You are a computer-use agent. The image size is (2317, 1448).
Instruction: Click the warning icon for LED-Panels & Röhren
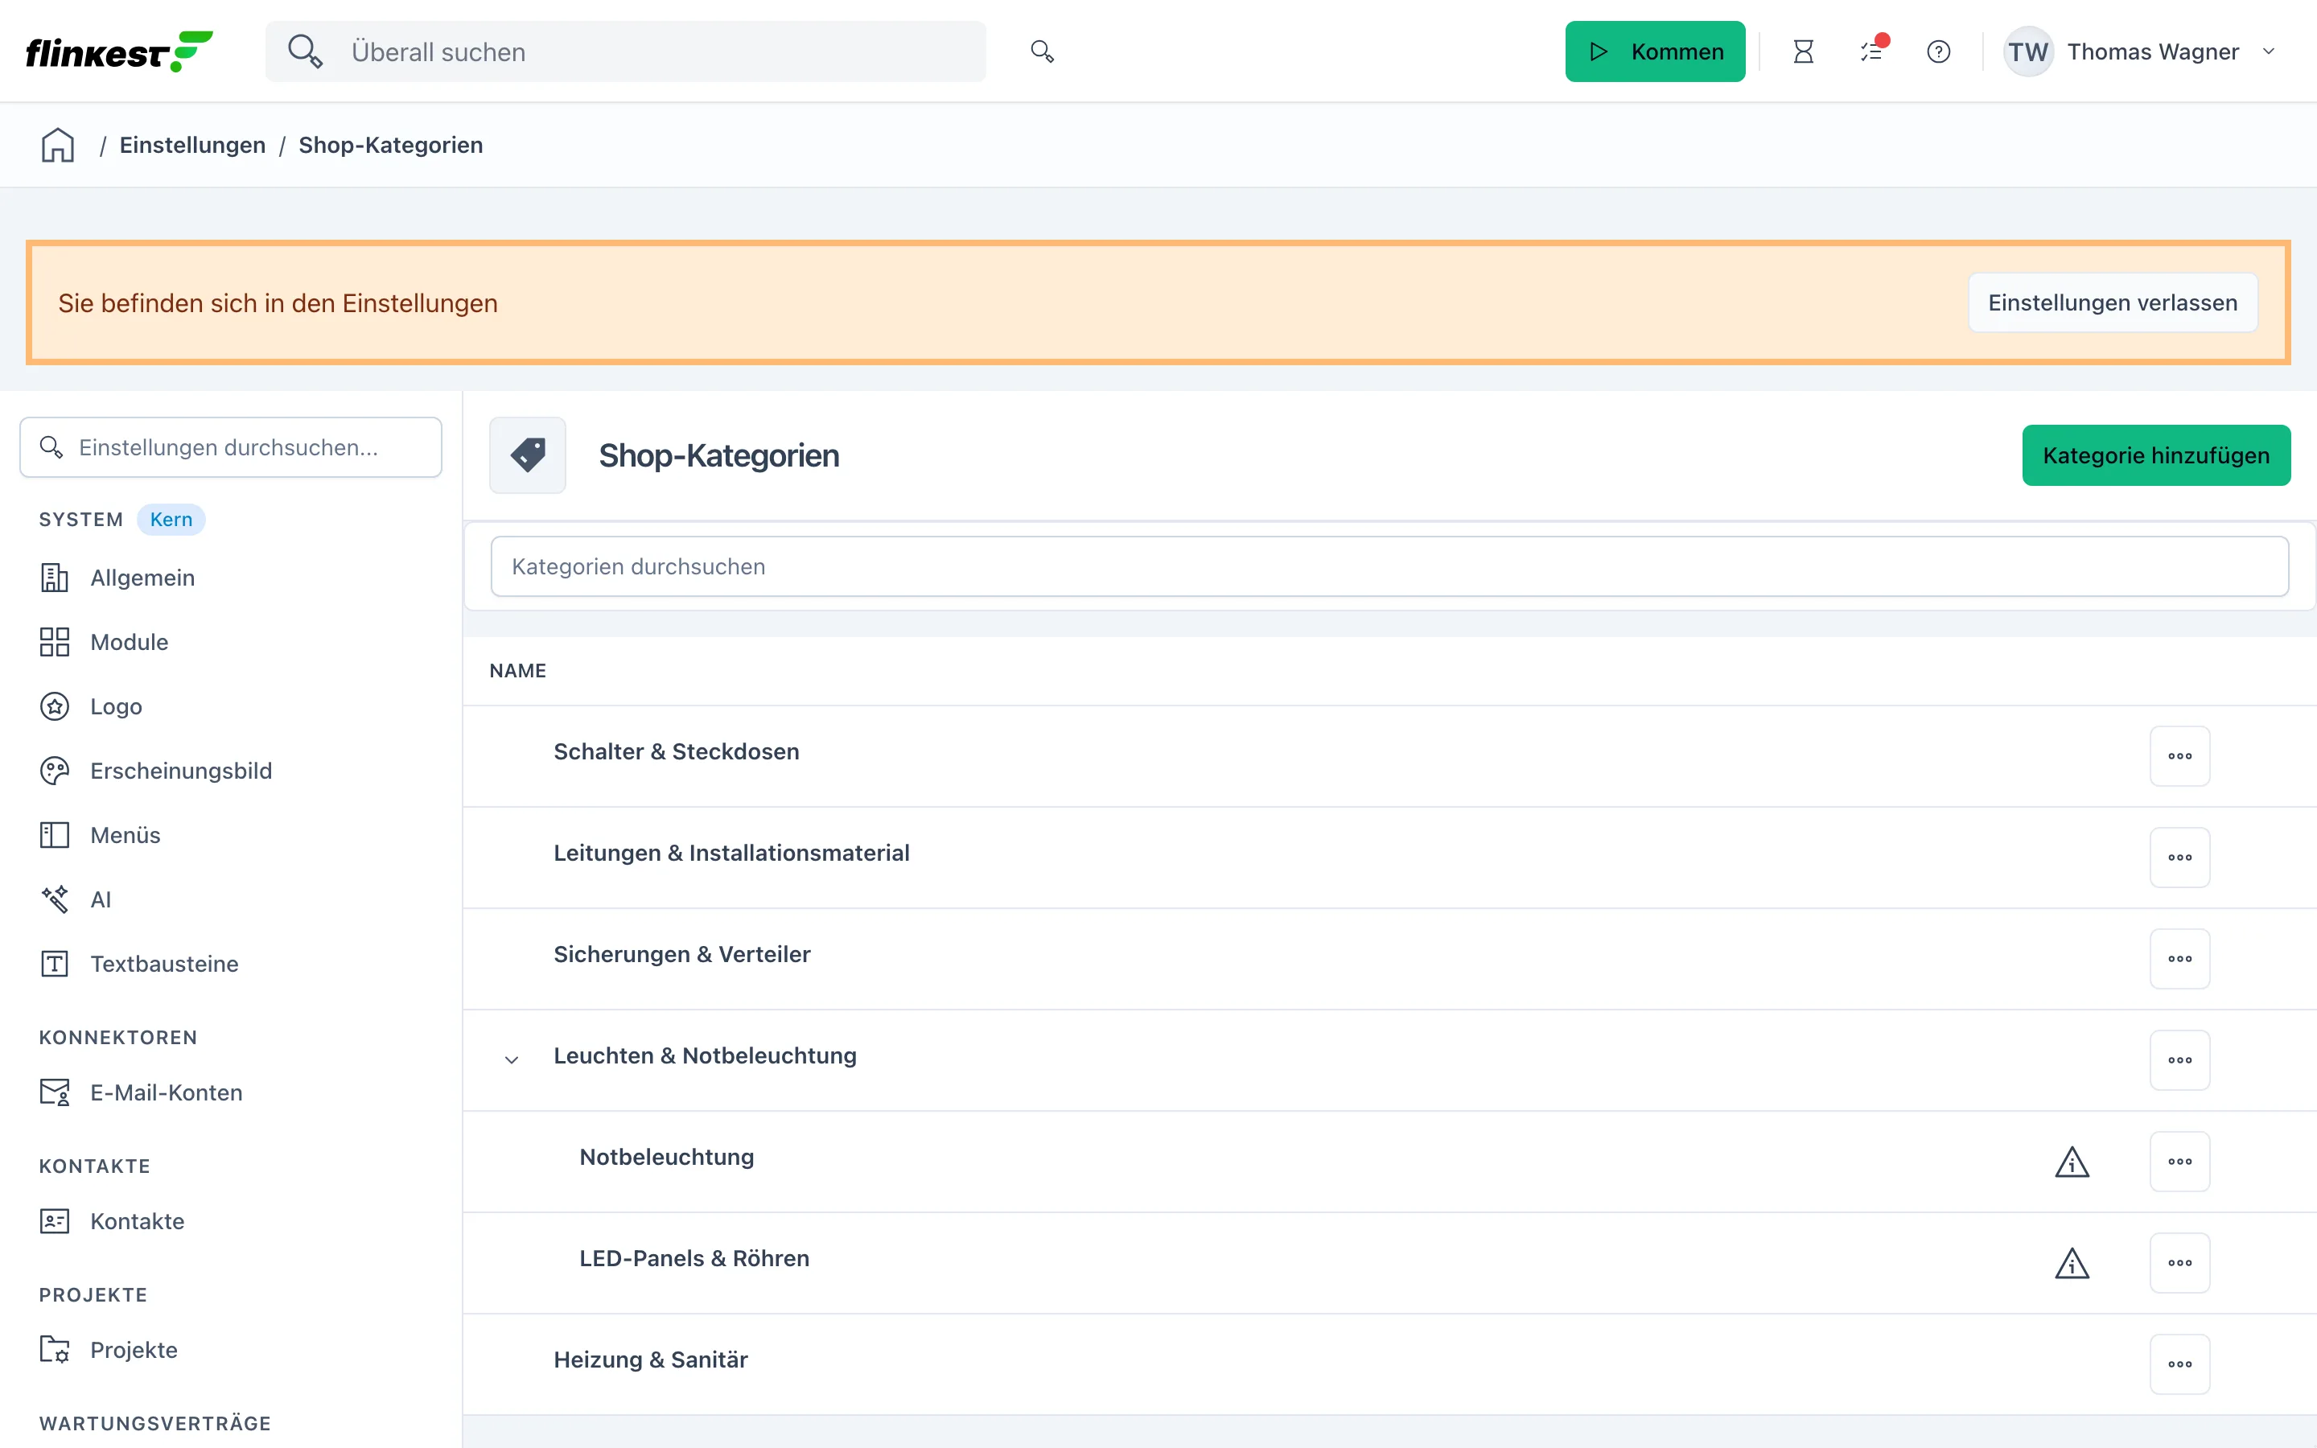[2072, 1263]
